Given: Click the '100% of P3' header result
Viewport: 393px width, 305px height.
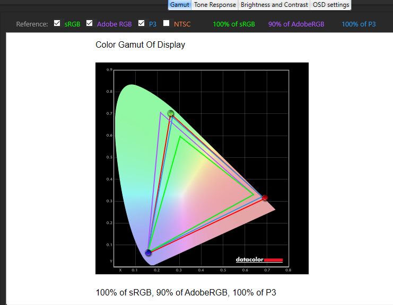Looking at the screenshot, I should click(x=359, y=24).
